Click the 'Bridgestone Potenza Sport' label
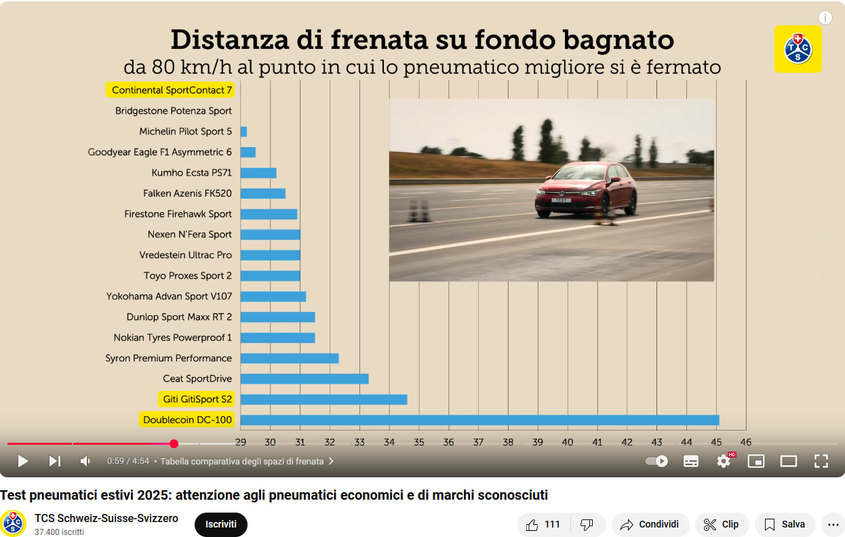 [174, 111]
